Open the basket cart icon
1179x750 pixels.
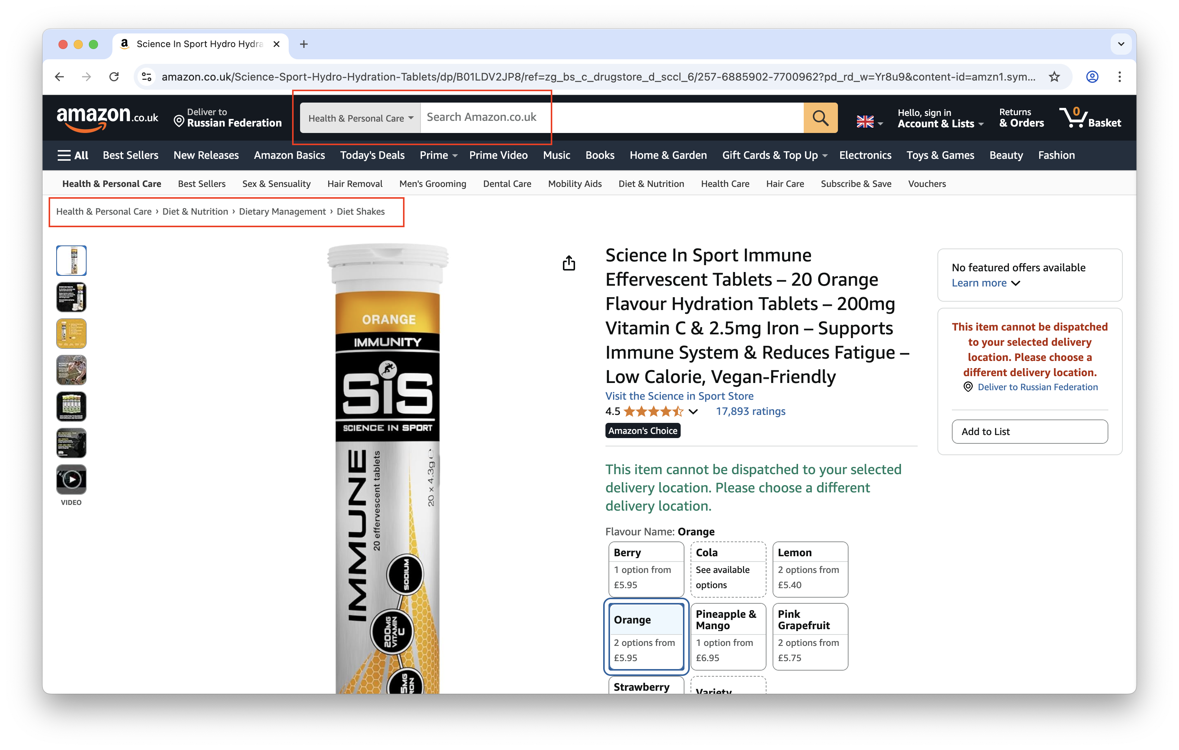point(1090,117)
